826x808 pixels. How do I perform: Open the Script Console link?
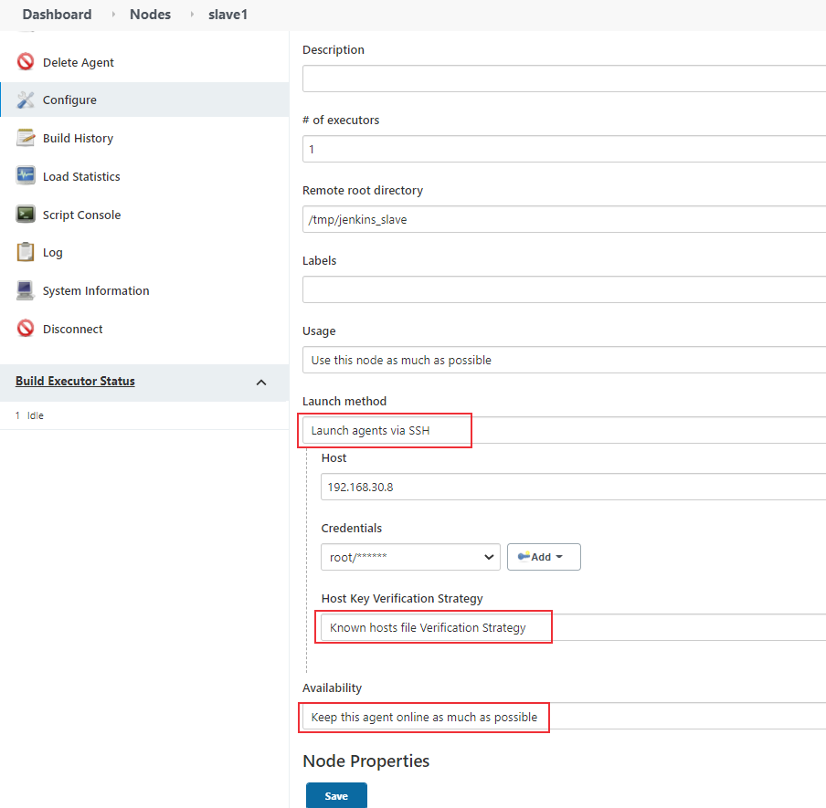(x=81, y=215)
